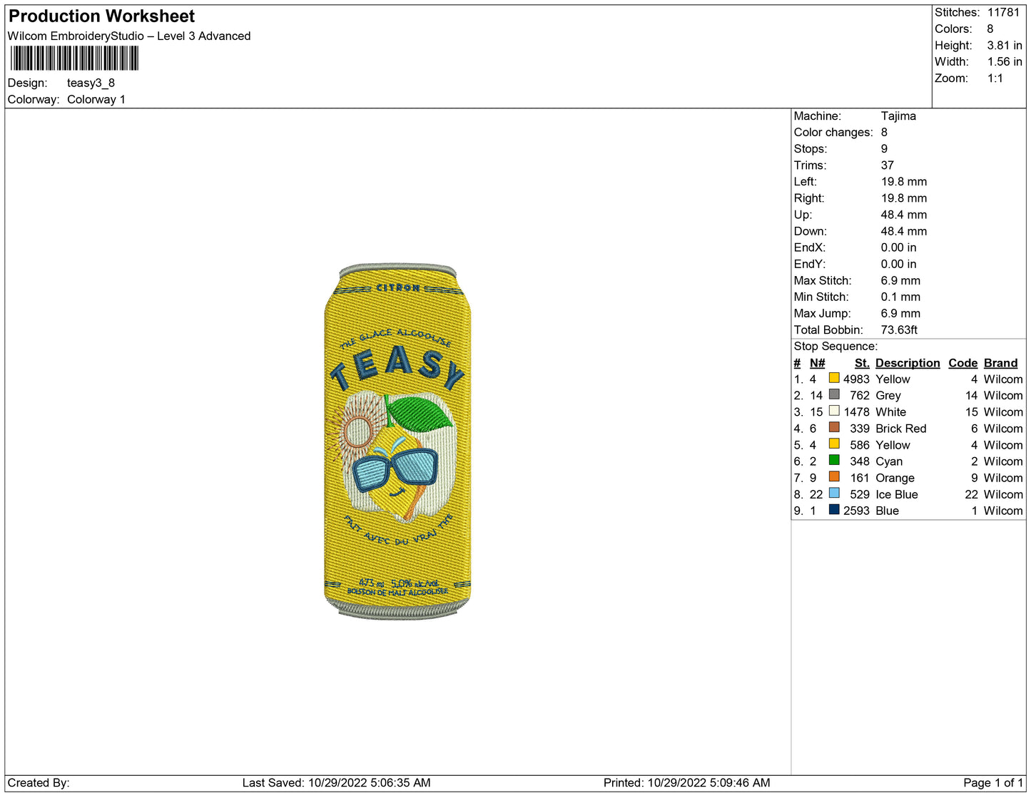This screenshot has width=1031, height=793.
Task: Select the Cyan thread color swatch
Action: [834, 460]
